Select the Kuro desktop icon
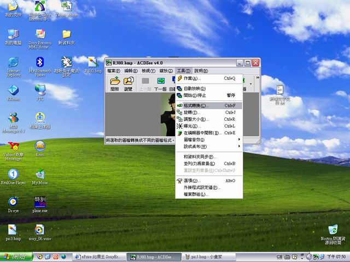350x262 pixels. tap(40, 149)
